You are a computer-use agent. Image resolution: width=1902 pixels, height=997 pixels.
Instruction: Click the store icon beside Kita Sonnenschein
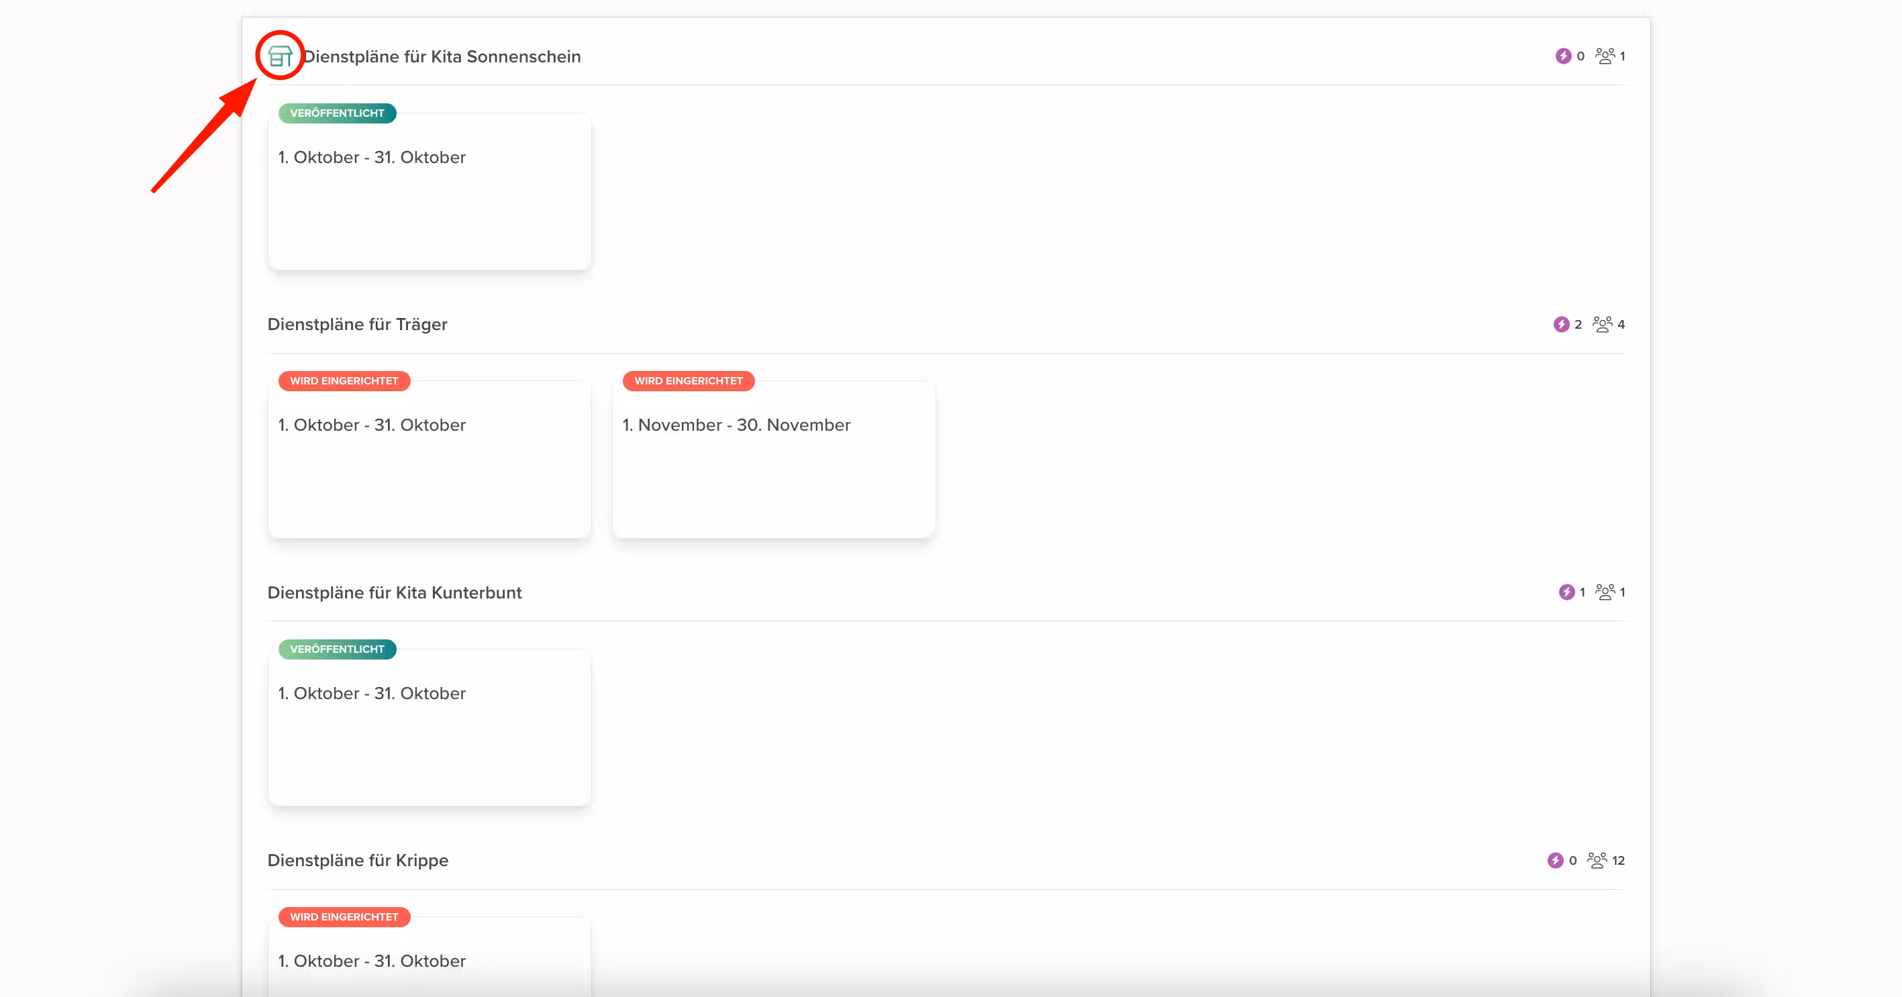pos(280,56)
